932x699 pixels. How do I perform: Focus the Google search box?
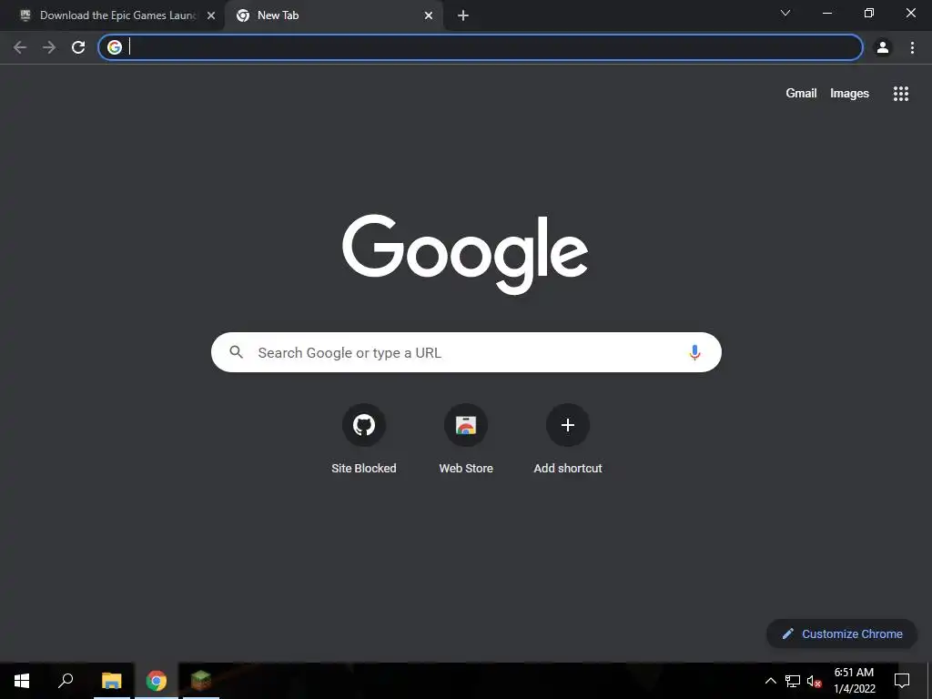[466, 352]
